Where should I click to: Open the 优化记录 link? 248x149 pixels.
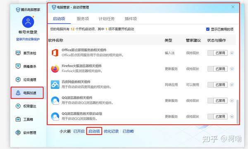pos(111,131)
